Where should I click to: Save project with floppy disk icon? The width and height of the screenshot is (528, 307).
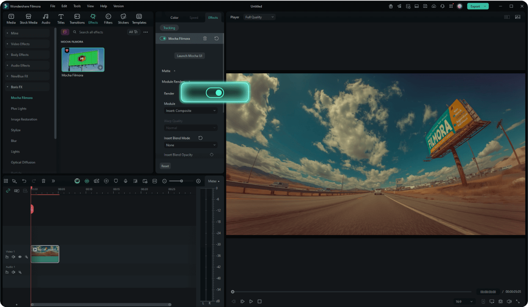click(425, 6)
